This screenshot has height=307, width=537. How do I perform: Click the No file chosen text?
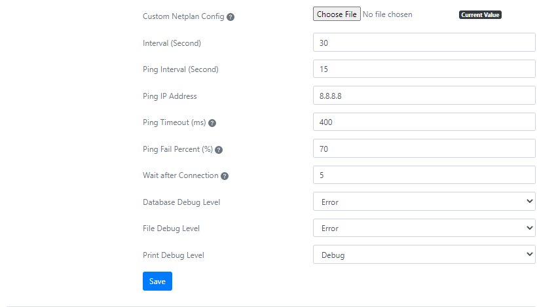(x=387, y=14)
